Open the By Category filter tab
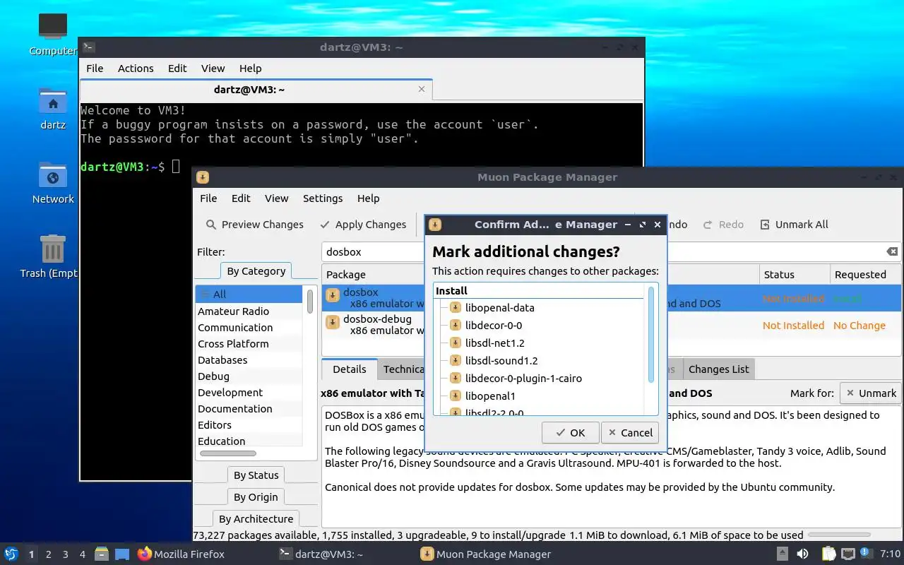The width and height of the screenshot is (904, 565). (256, 271)
